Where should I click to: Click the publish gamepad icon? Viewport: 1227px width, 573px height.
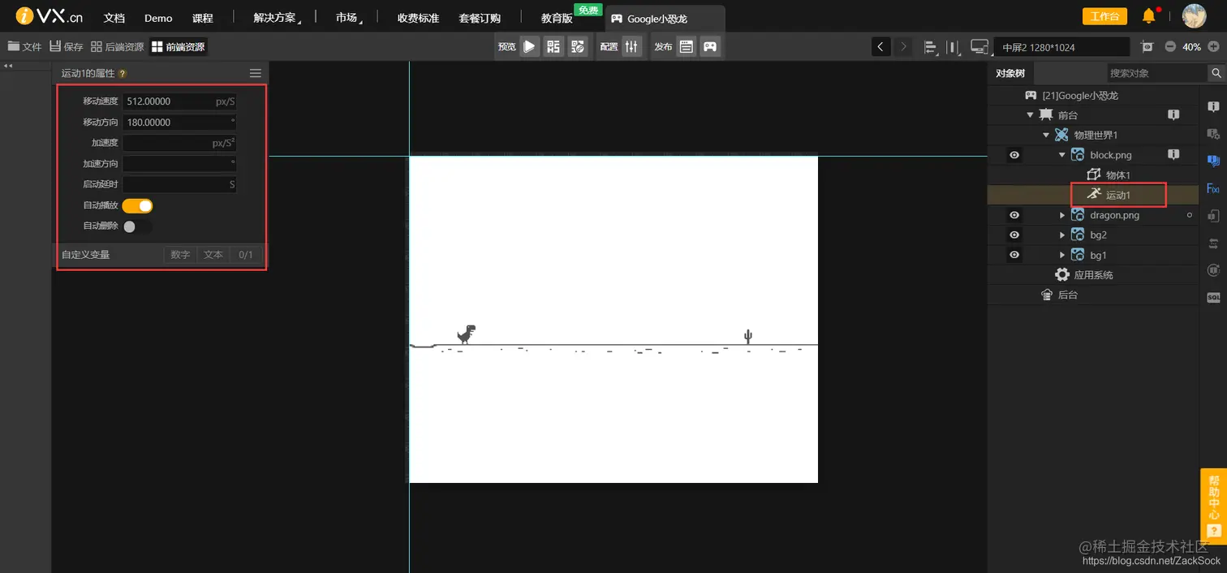point(710,47)
